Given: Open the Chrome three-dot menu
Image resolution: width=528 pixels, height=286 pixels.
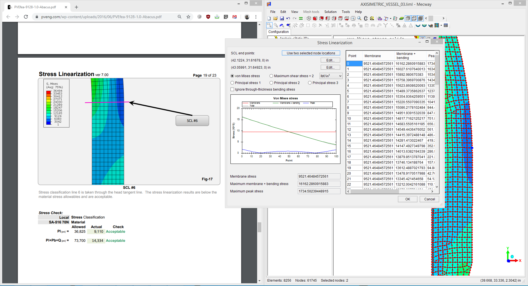Looking at the screenshot, I should click(256, 17).
